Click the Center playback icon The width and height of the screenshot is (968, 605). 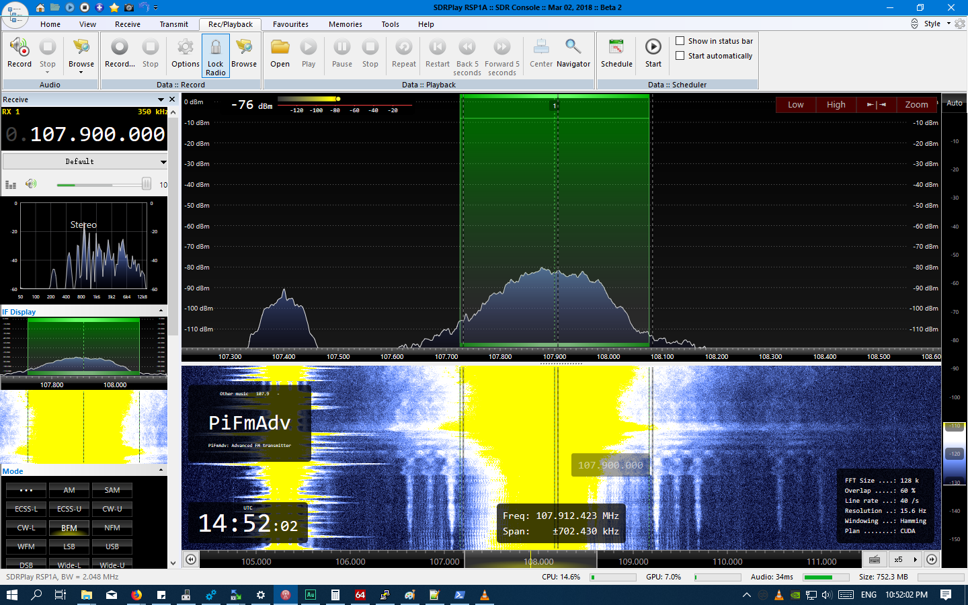[x=541, y=52]
